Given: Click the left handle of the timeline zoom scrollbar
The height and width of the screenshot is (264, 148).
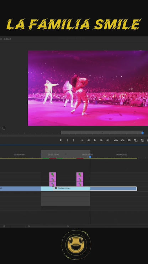Looking at the screenshot, I should coord(29,226).
